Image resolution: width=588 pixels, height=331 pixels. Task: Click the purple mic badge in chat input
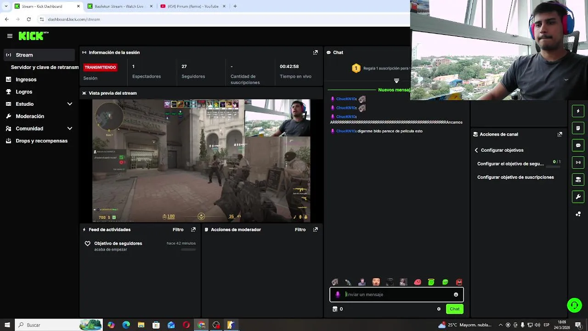[x=338, y=295]
